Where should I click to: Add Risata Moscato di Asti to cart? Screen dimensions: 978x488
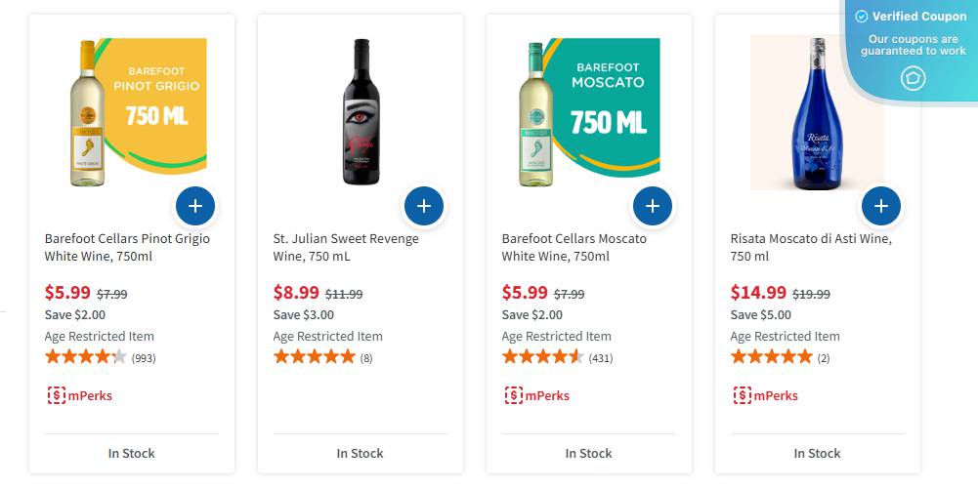pos(880,206)
